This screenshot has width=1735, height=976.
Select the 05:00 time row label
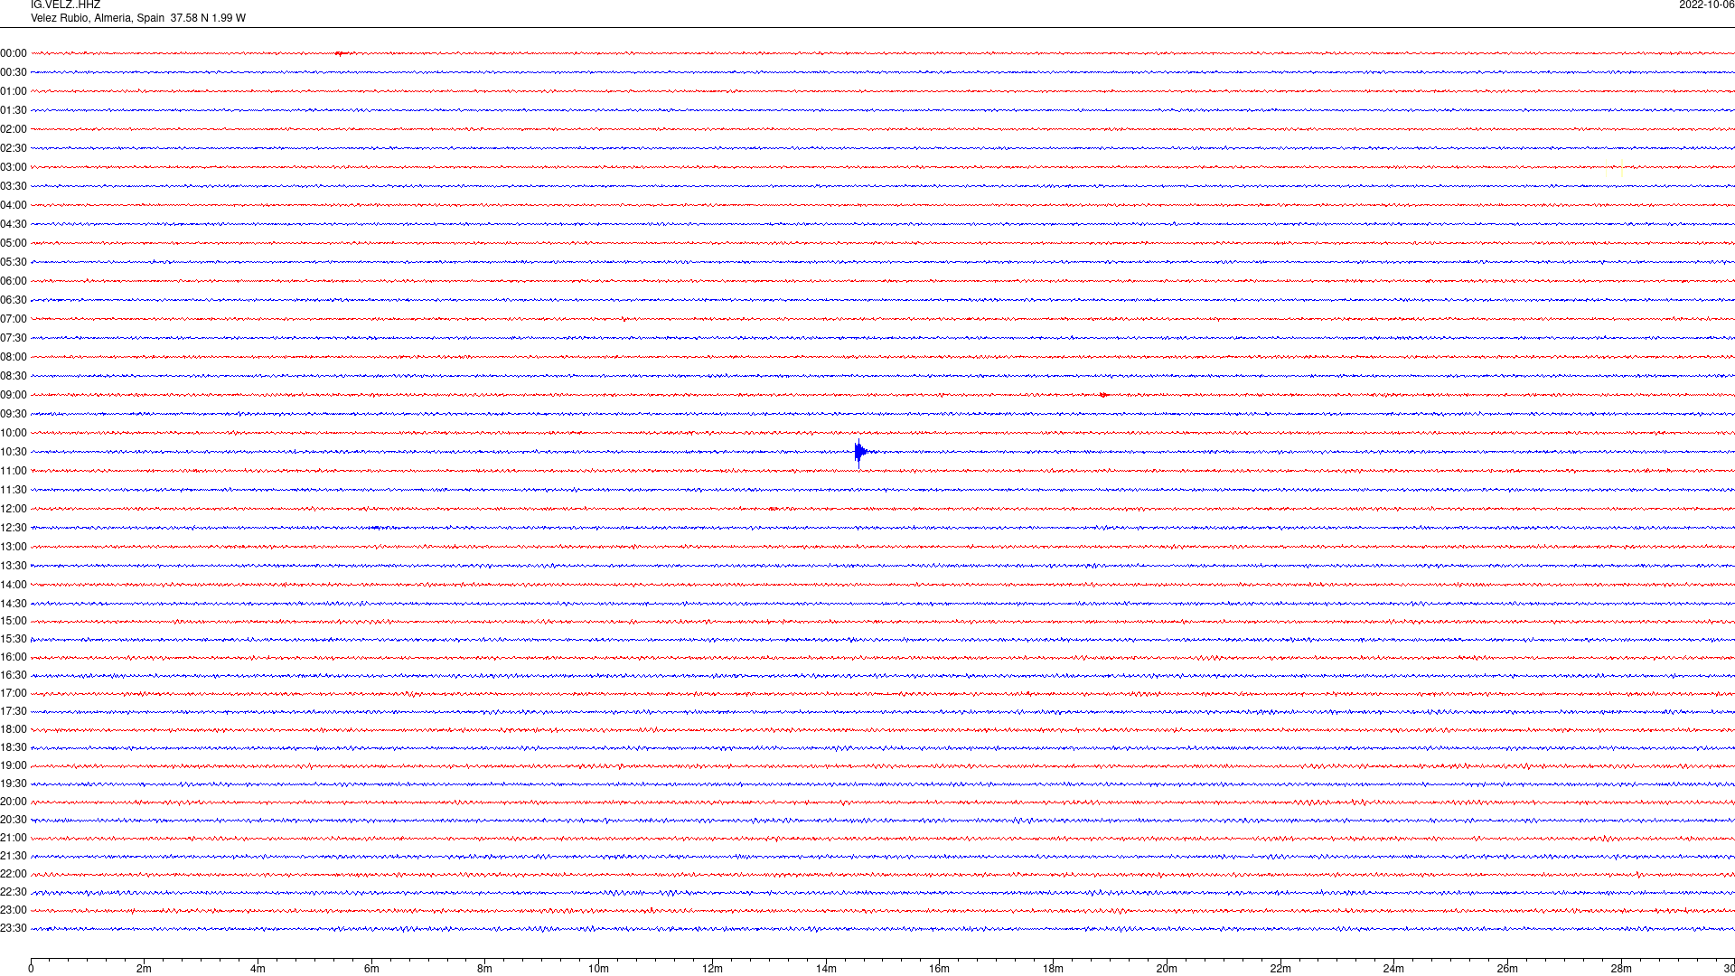(x=14, y=243)
